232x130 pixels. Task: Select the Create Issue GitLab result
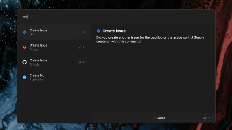[54, 47]
